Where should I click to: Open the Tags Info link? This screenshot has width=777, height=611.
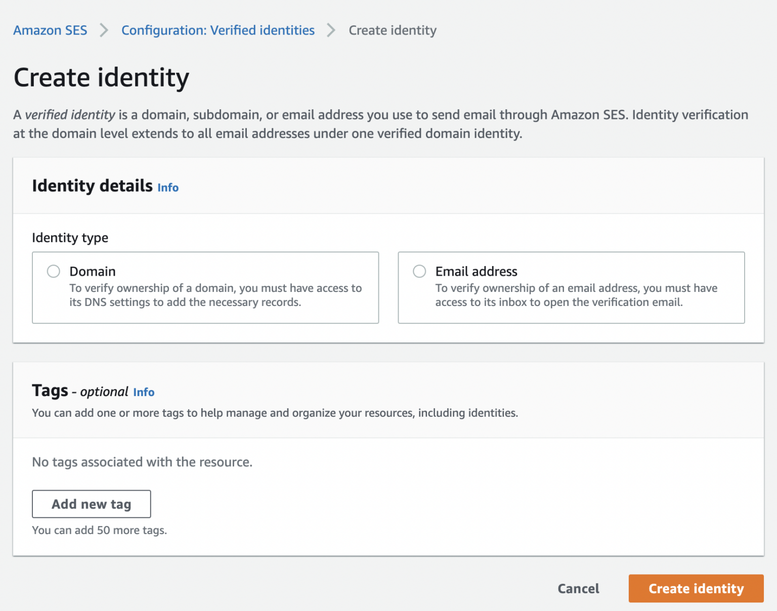click(144, 392)
